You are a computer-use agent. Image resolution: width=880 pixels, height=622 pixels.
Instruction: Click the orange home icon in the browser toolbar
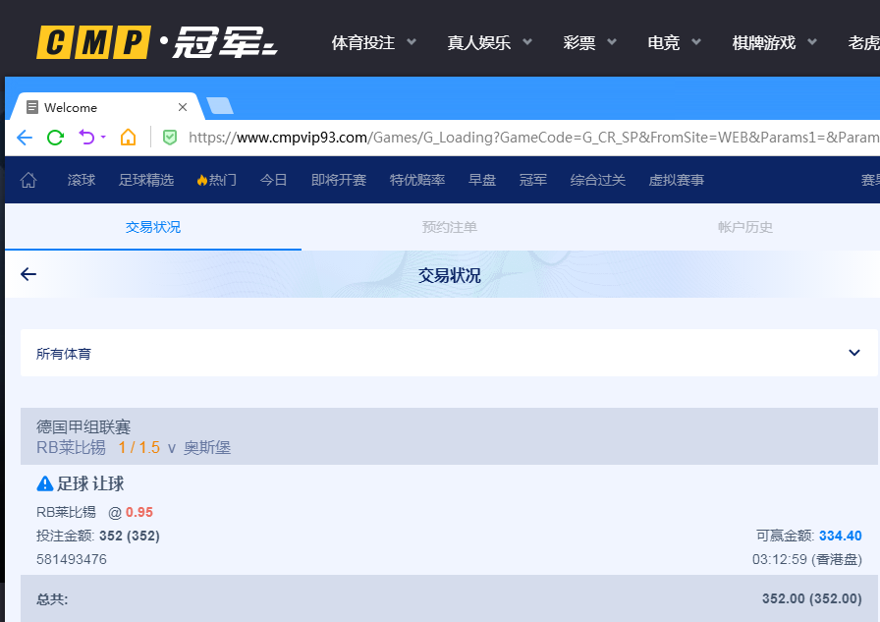point(128,139)
